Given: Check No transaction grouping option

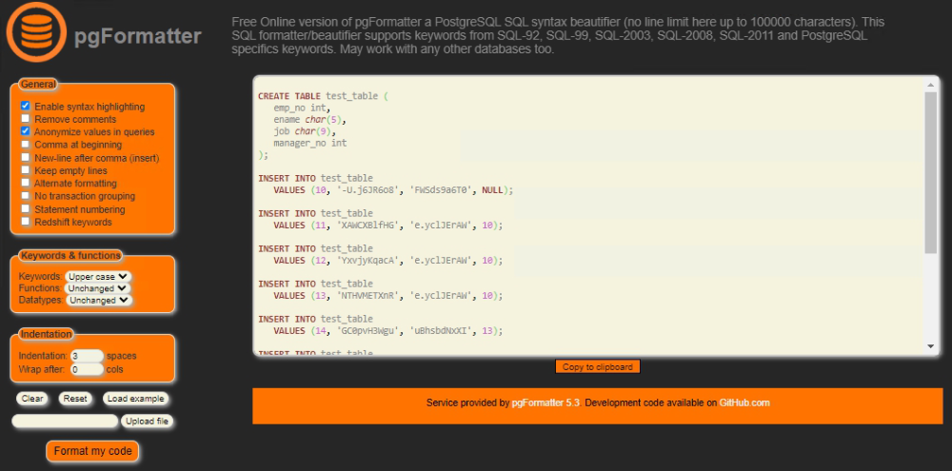Looking at the screenshot, I should click(x=26, y=195).
